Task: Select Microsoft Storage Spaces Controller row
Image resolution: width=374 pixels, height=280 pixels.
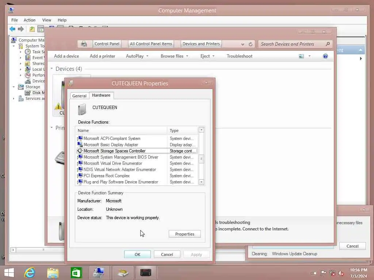Action: pos(137,151)
